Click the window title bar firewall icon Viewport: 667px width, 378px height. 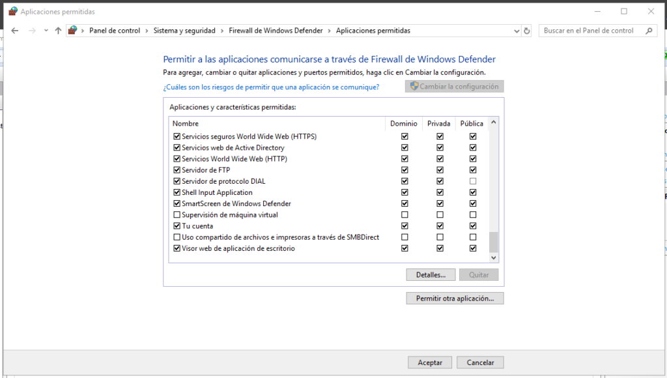(13, 12)
